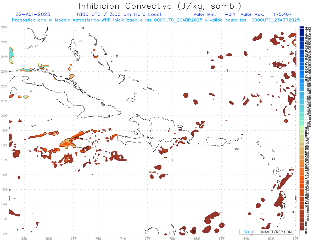Click the '18N' latitude label
Viewport: 314px width, 242px height.
tap(4, 145)
